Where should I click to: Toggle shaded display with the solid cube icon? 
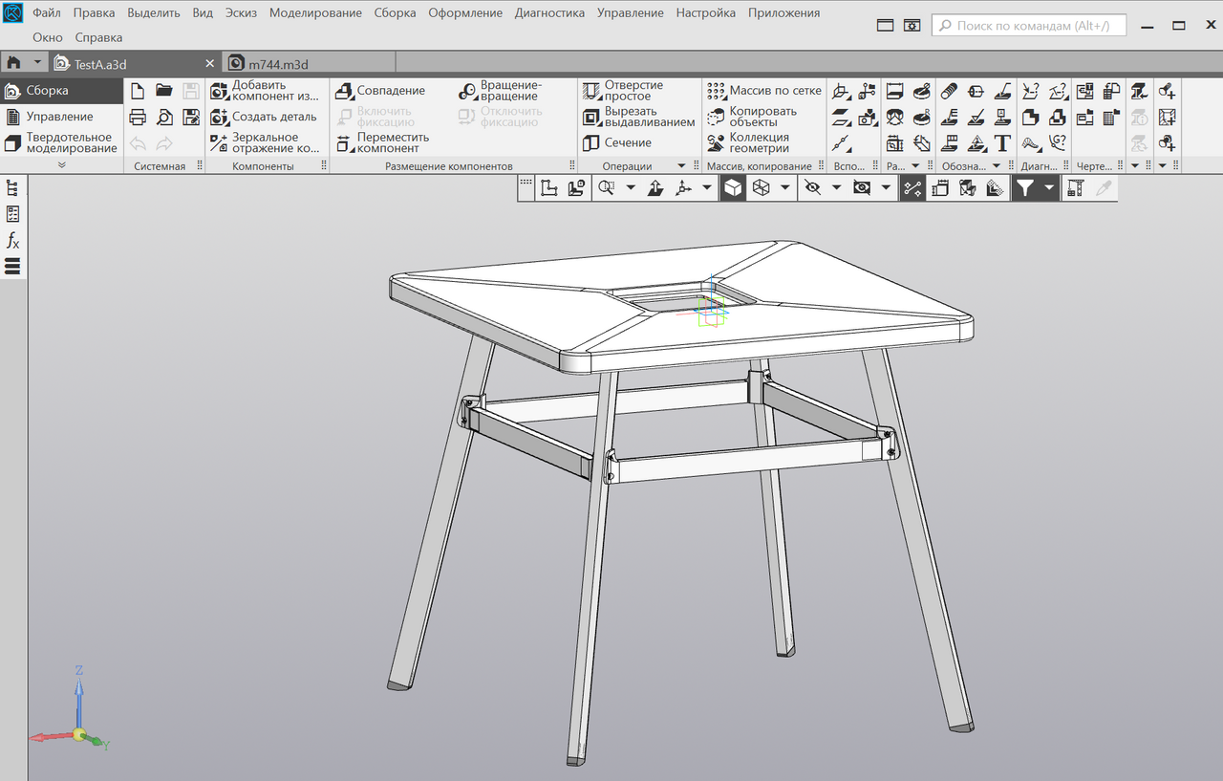tap(733, 188)
